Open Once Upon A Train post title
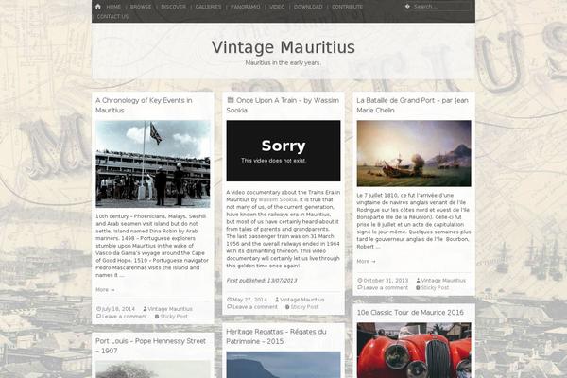 283,105
